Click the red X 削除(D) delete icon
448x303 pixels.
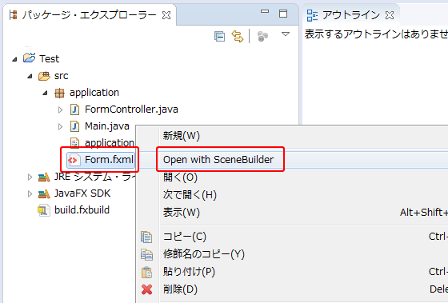click(x=146, y=289)
